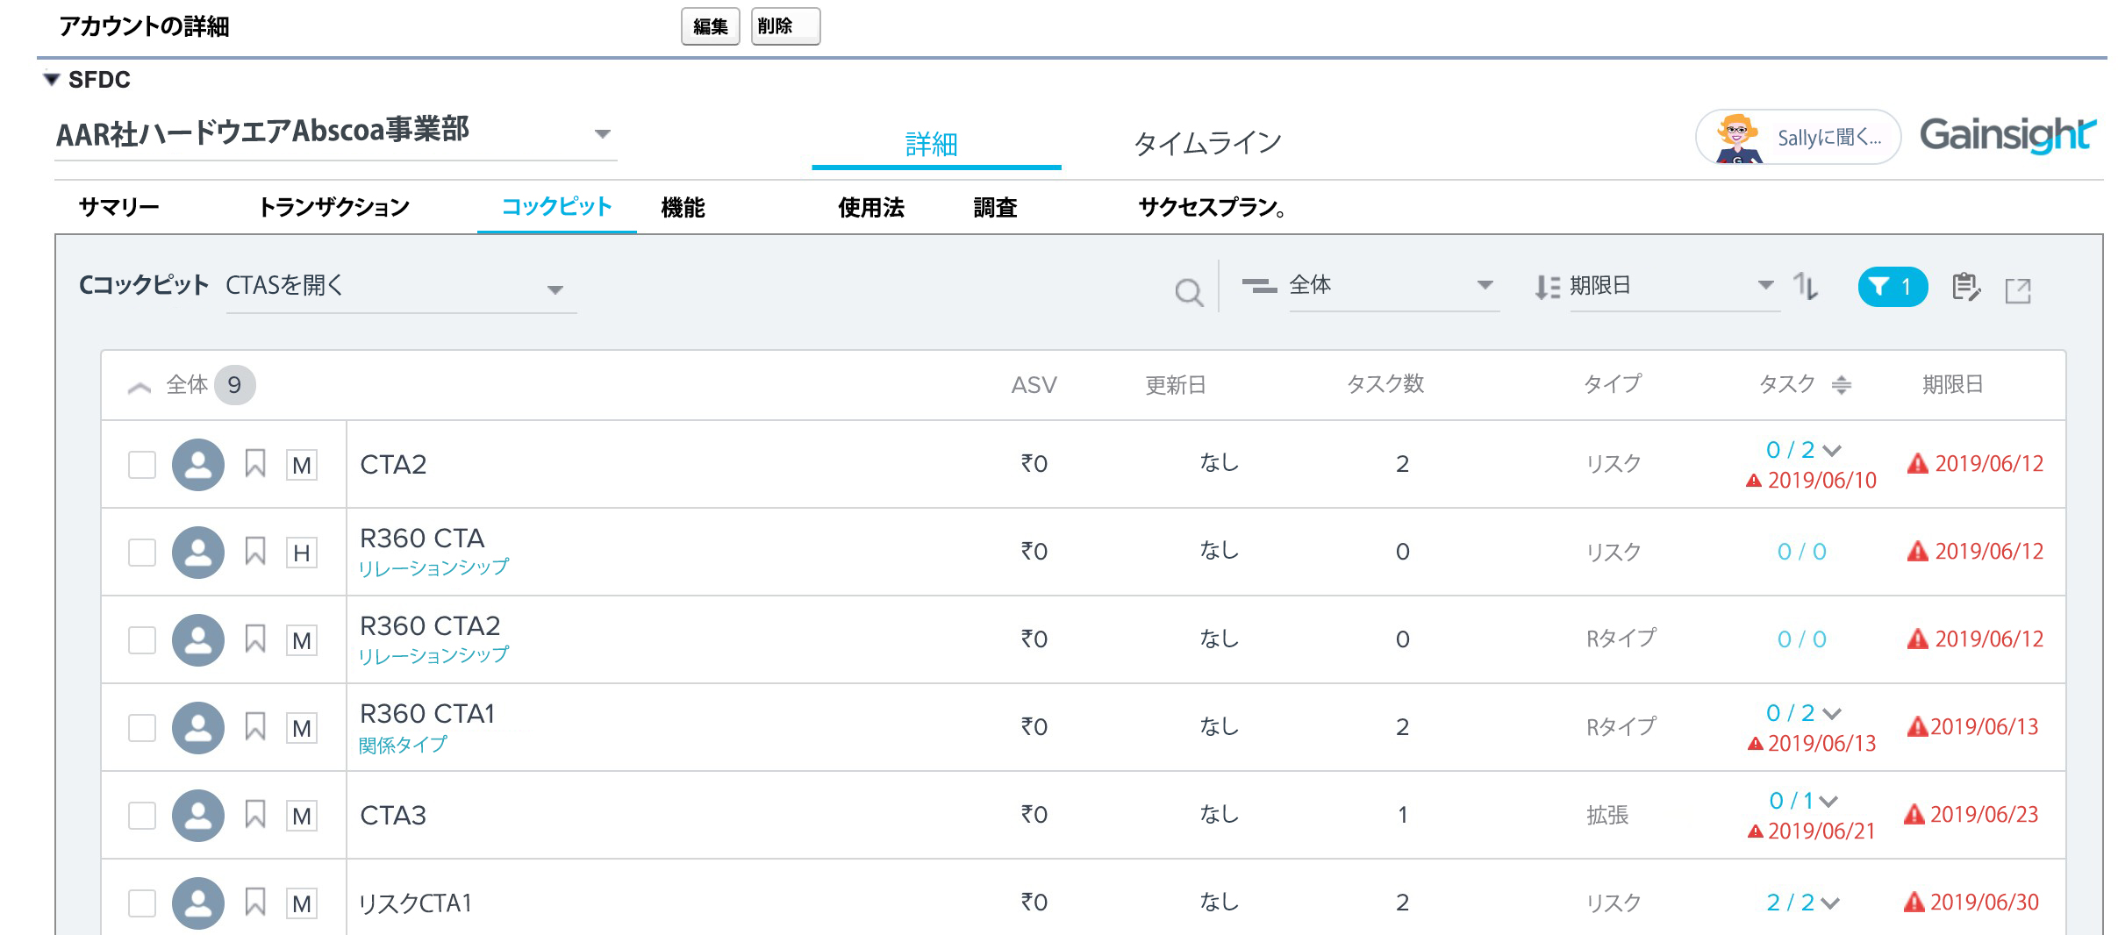Open 0 / 0 tasks link on R360 CTA row
Screen dimensions: 2118x935
[1802, 552]
